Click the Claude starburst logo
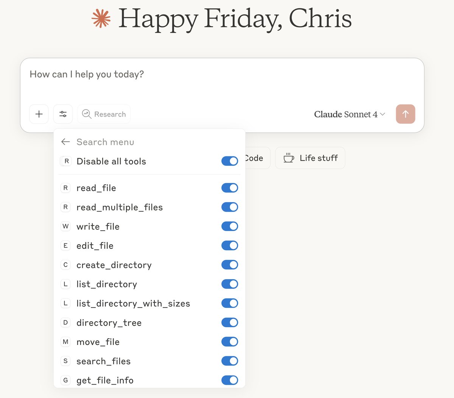The width and height of the screenshot is (454, 398). [x=101, y=19]
